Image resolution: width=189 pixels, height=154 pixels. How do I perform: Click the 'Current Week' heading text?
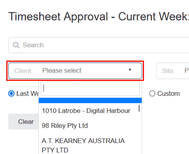[x=153, y=17]
